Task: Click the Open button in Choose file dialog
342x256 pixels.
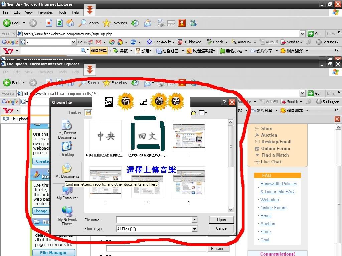Action: (221, 220)
